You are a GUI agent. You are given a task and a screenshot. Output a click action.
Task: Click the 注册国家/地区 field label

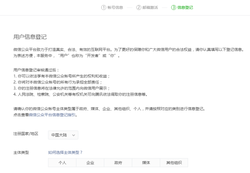click(x=25, y=135)
